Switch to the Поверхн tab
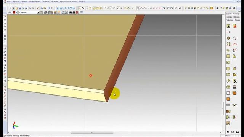The image size is (244, 137). pos(230,20)
